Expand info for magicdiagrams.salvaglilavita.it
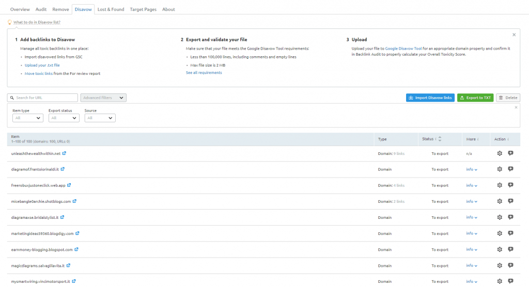 coord(472,266)
